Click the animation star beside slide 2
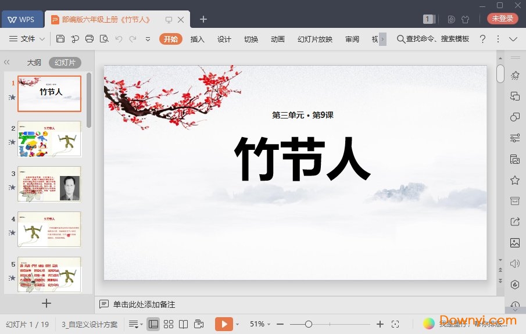Viewport: 526px width, 334px height. point(12,142)
